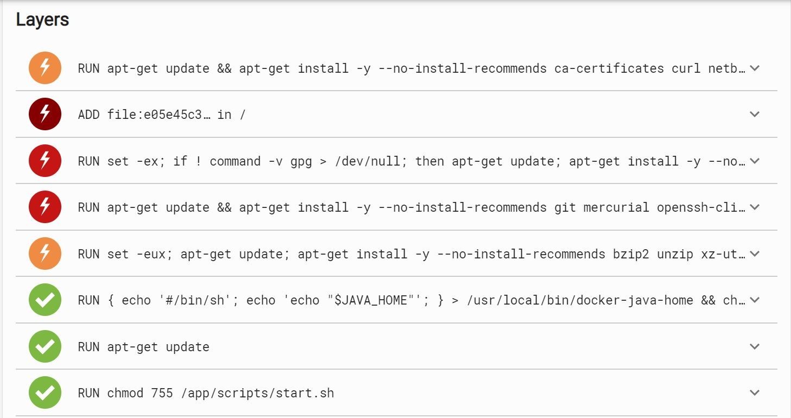Expand the ADD file:e05e45c3 layer chevron

click(x=755, y=115)
